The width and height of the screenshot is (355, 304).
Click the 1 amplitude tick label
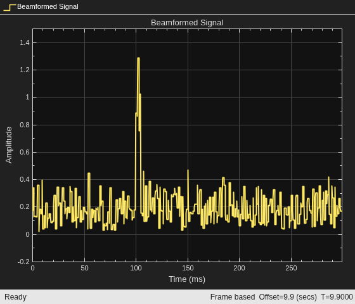[27, 98]
